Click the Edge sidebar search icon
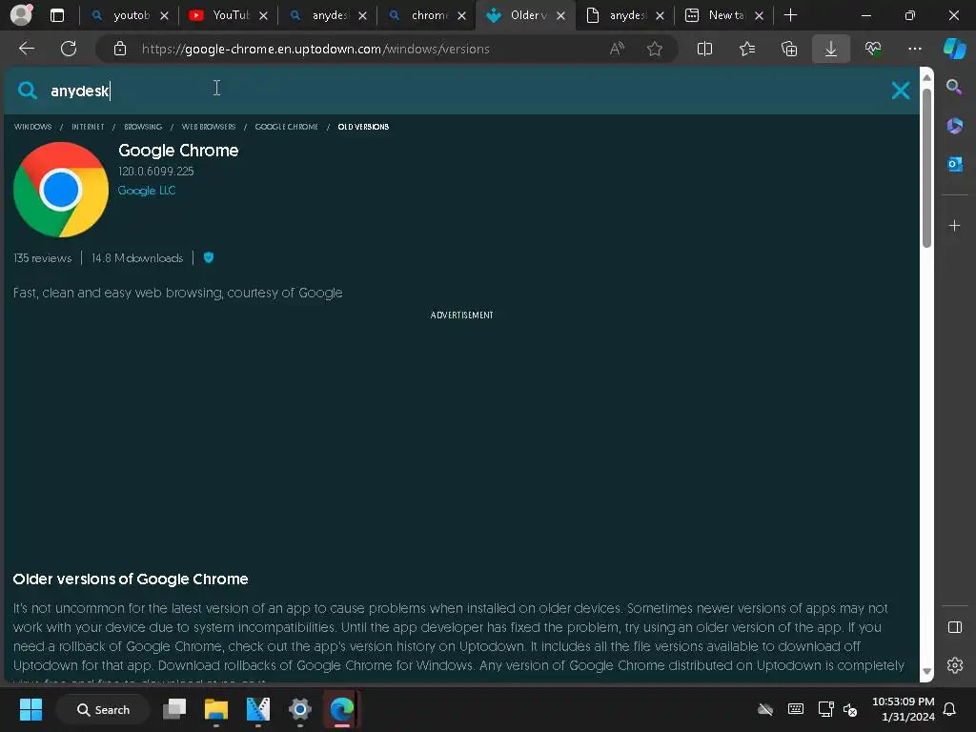 954,87
